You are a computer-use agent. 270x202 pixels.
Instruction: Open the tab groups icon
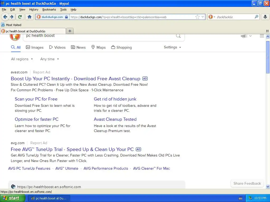tap(267, 31)
